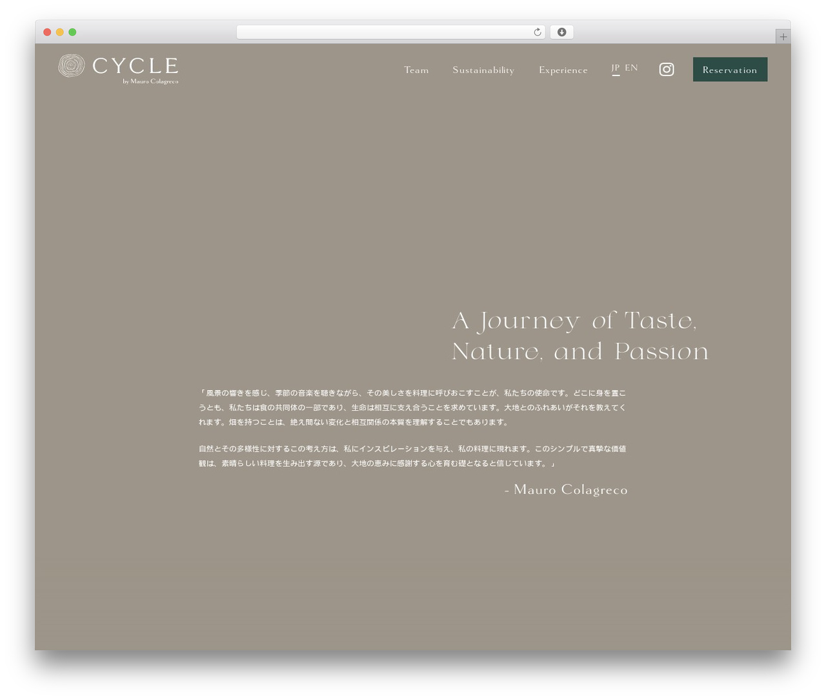The height and width of the screenshot is (700, 826).
Task: Click the 'A Journey of Taste,' heading line
Action: [x=574, y=321]
